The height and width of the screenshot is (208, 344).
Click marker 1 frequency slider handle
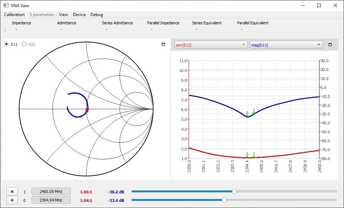pos(234,191)
